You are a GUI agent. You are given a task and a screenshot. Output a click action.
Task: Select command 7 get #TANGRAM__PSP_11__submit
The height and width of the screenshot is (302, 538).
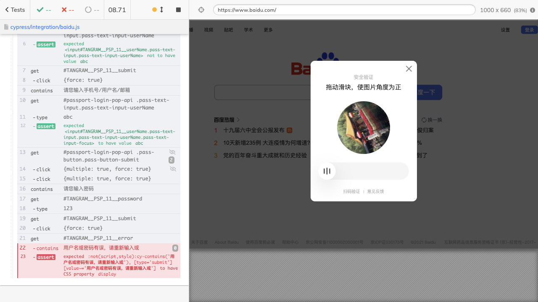99,70
